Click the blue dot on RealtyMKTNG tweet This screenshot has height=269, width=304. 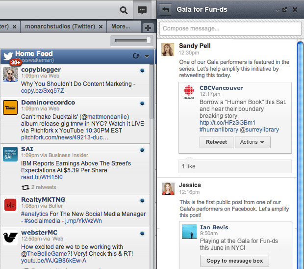[142, 201]
